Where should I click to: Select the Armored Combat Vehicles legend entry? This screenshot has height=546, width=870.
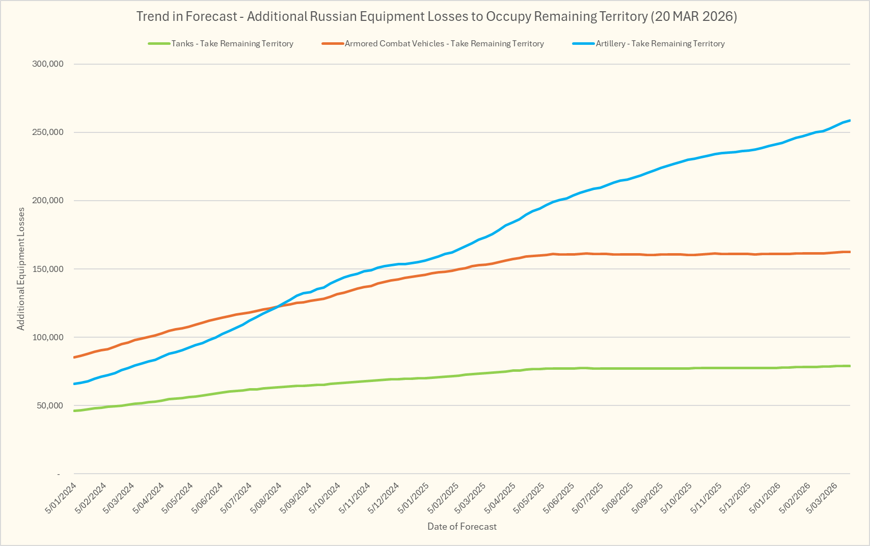coord(444,44)
